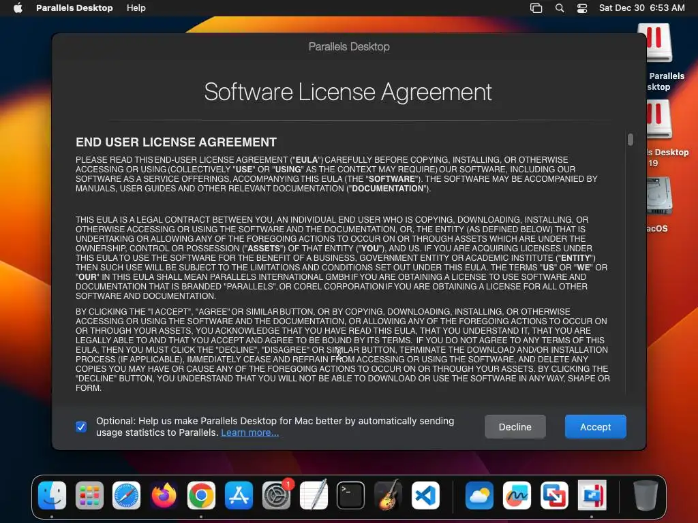
Task: Open Control Center in menu bar
Action: point(582,8)
